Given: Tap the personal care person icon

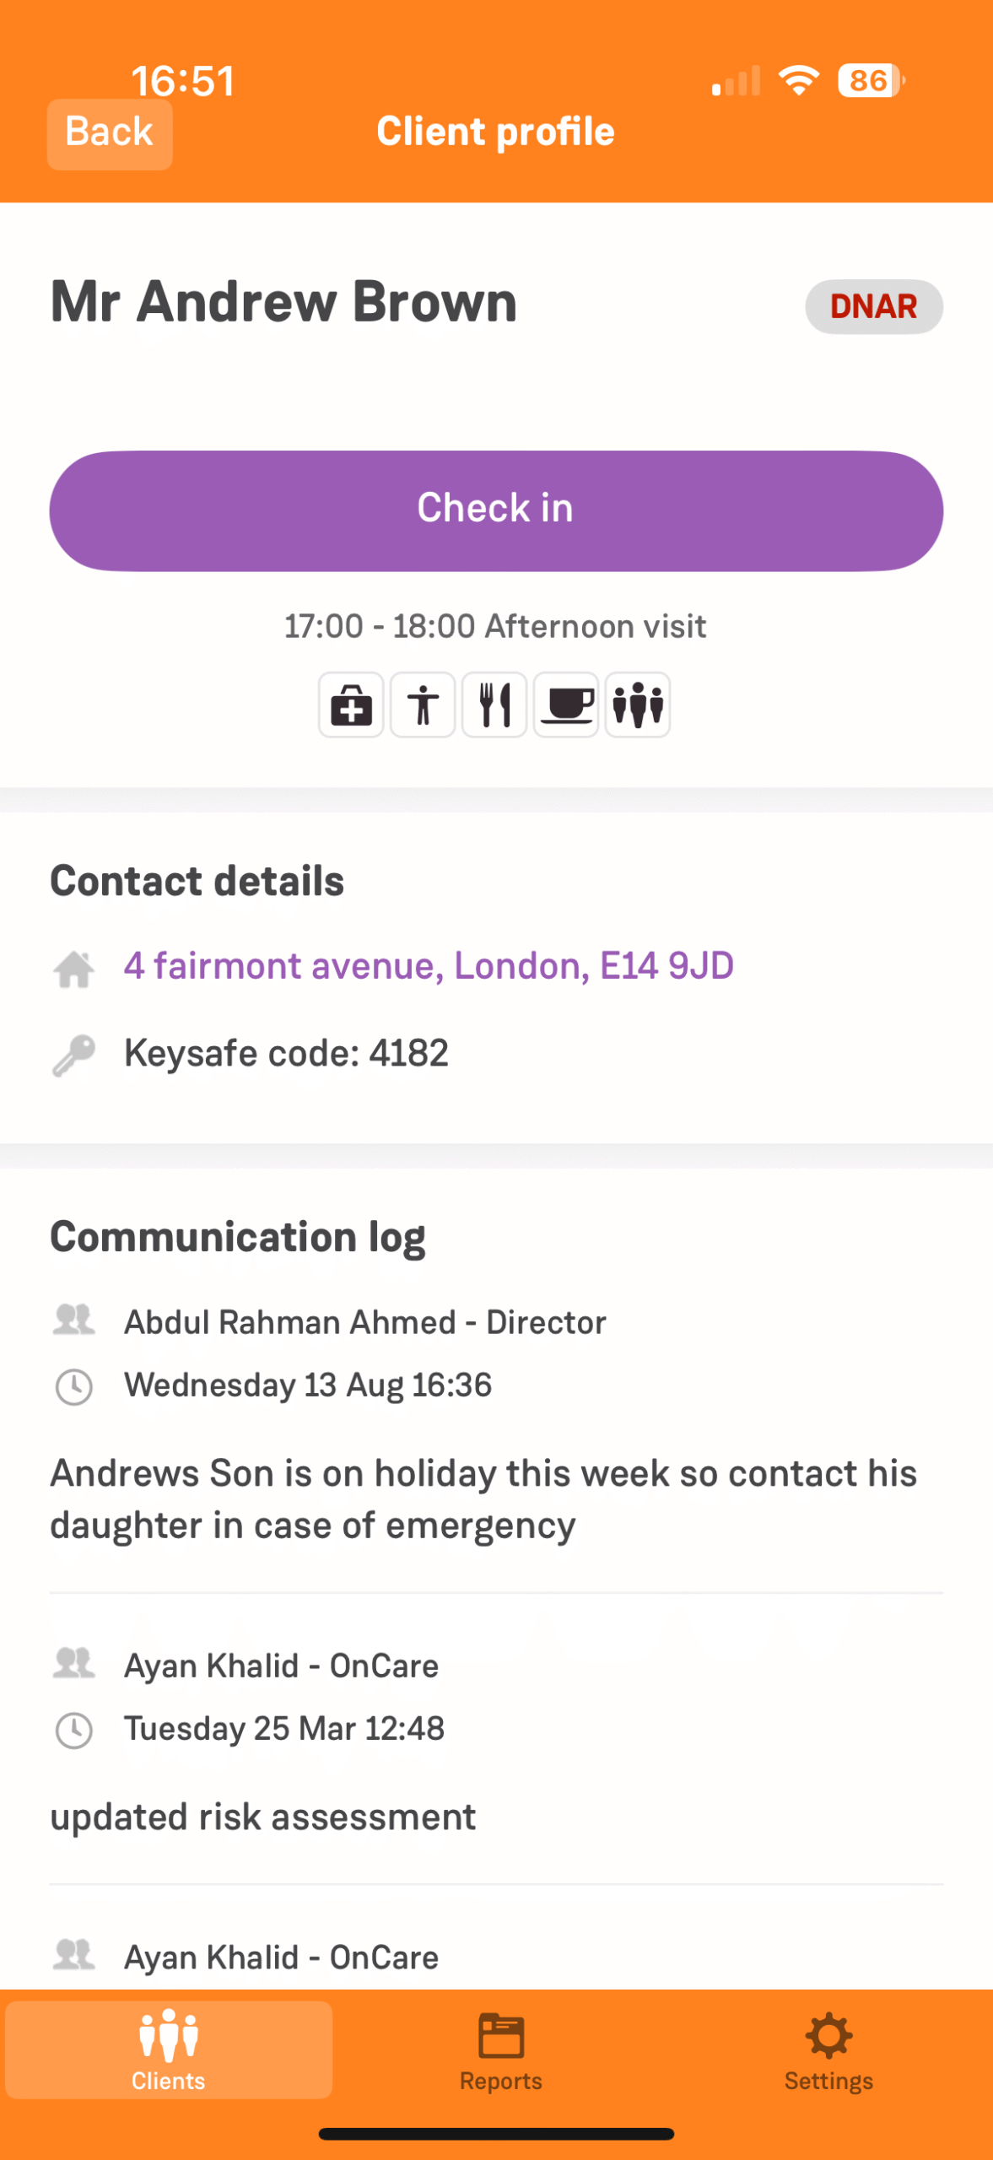Looking at the screenshot, I should pos(423,705).
